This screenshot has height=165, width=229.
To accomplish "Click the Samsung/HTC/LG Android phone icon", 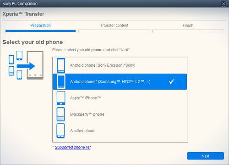I will 61,81.
